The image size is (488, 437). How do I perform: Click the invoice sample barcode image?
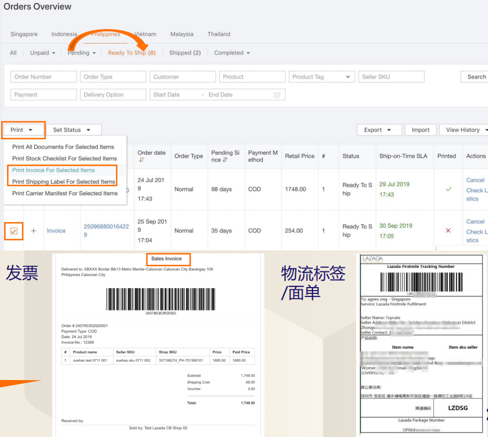[161, 299]
